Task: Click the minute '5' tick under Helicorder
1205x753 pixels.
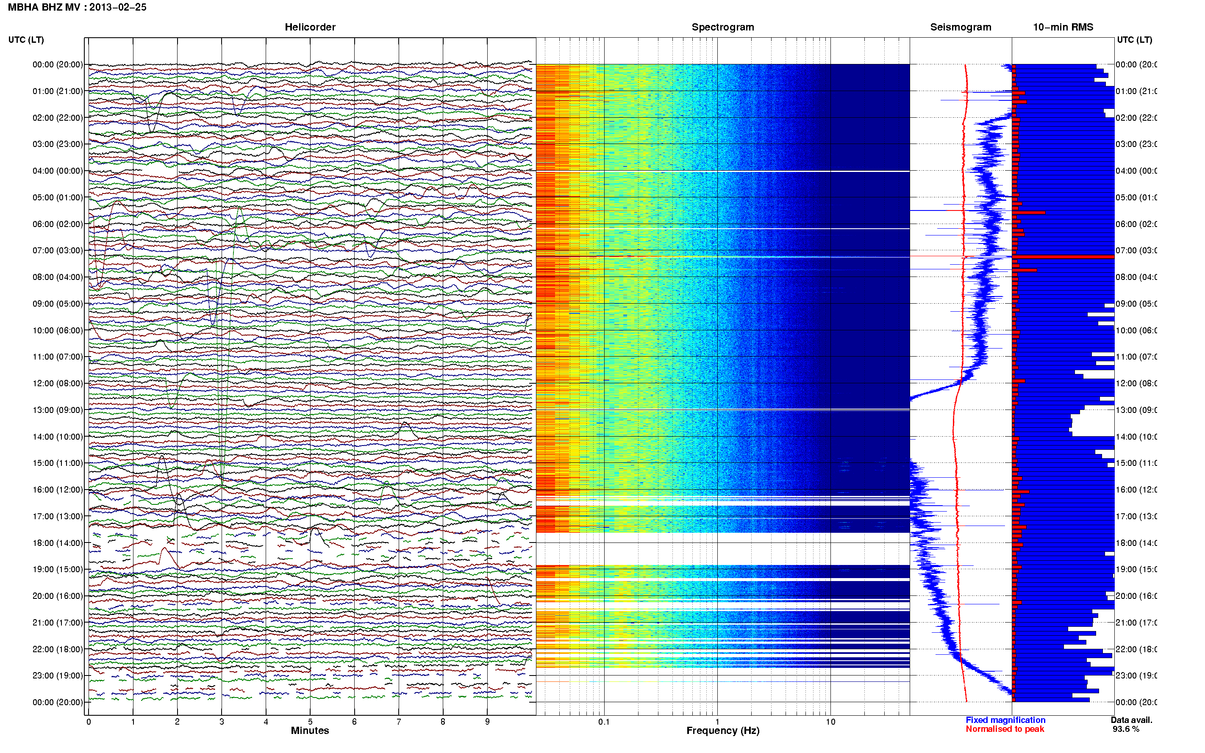Action: click(x=310, y=722)
